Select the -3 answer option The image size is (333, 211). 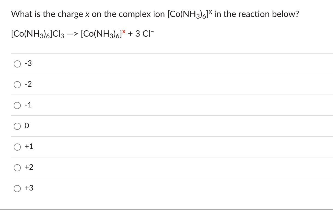click(17, 63)
